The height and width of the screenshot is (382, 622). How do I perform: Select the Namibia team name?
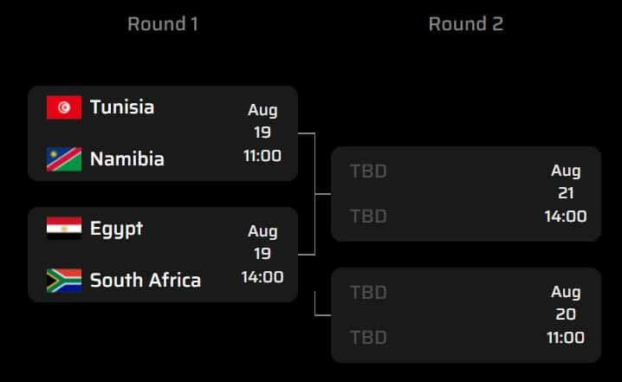pyautogui.click(x=127, y=159)
